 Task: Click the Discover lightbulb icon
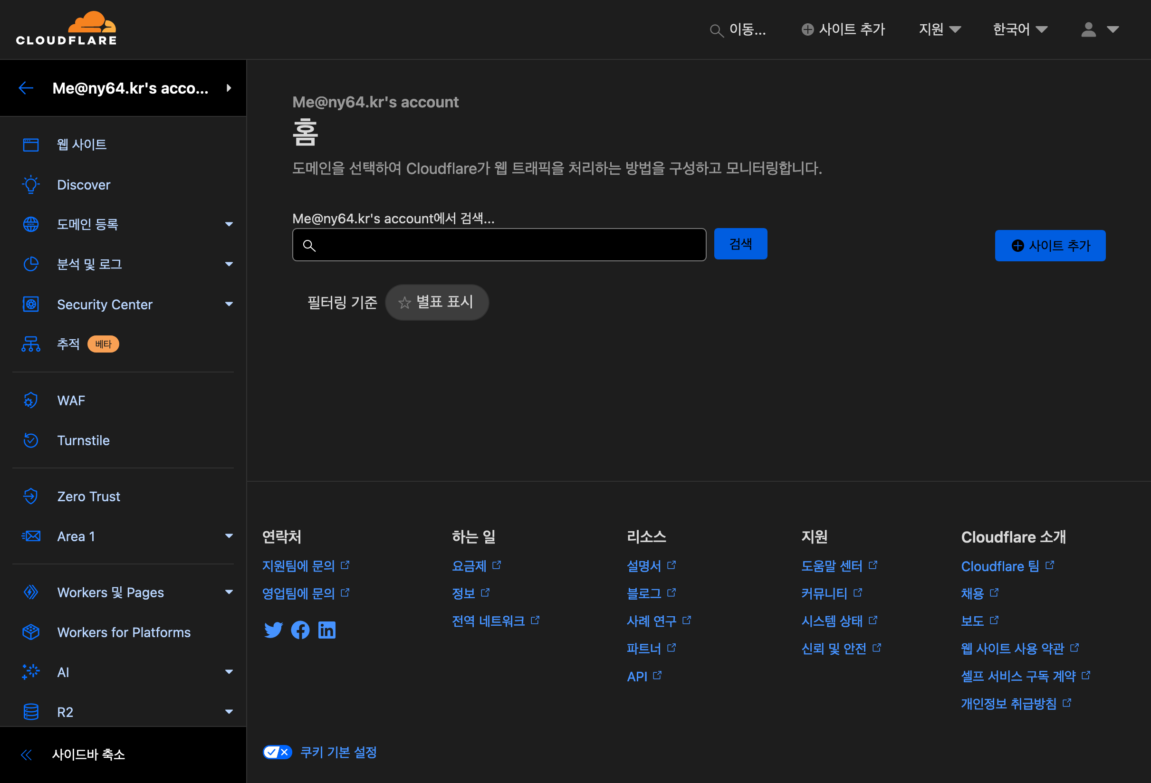coord(31,184)
